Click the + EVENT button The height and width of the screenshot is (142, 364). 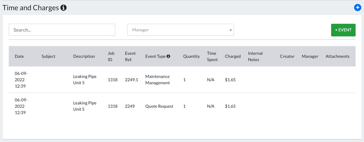coord(343,30)
